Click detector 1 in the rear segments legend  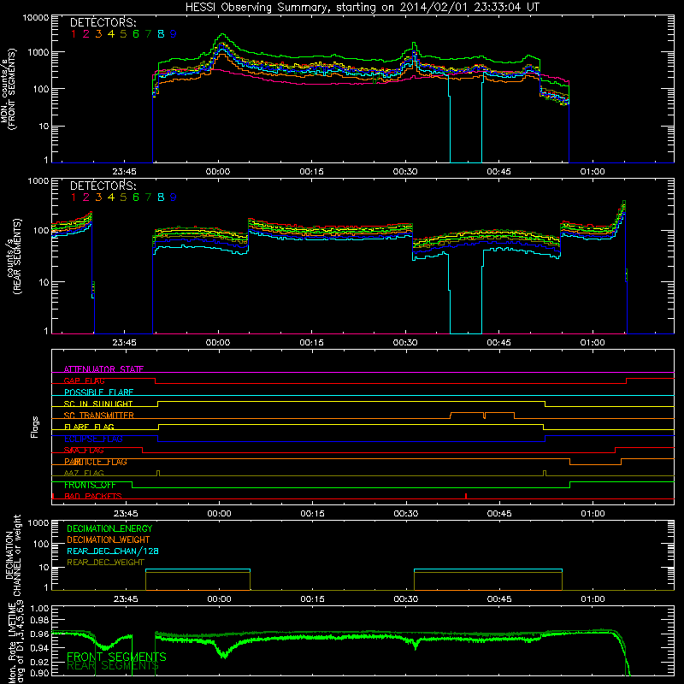[x=74, y=198]
